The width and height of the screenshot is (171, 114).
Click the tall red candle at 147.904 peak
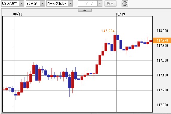(115, 43)
